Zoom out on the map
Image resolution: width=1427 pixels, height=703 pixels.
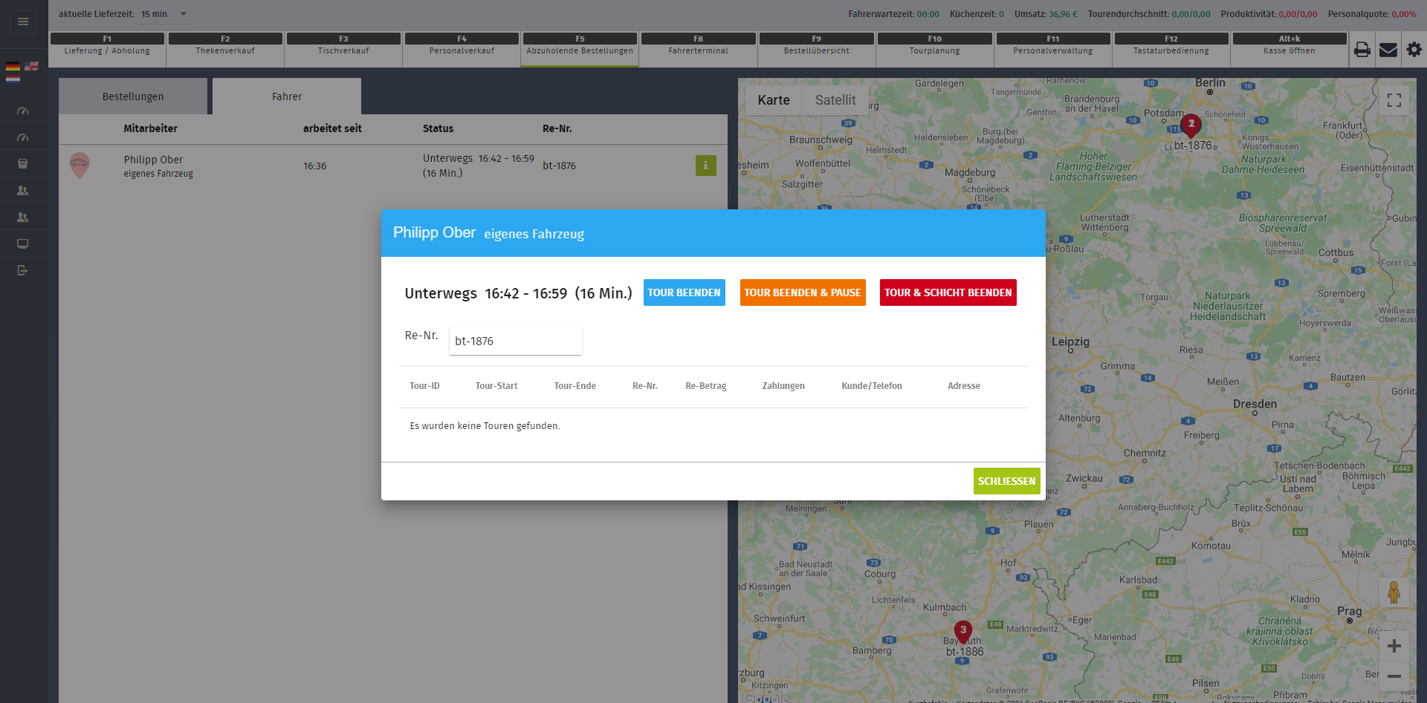[1394, 676]
